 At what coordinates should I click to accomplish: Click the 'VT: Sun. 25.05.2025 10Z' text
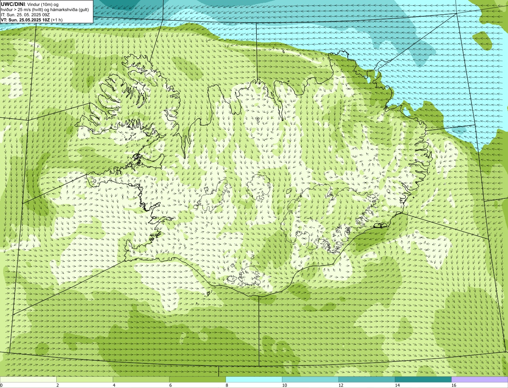tap(25, 19)
